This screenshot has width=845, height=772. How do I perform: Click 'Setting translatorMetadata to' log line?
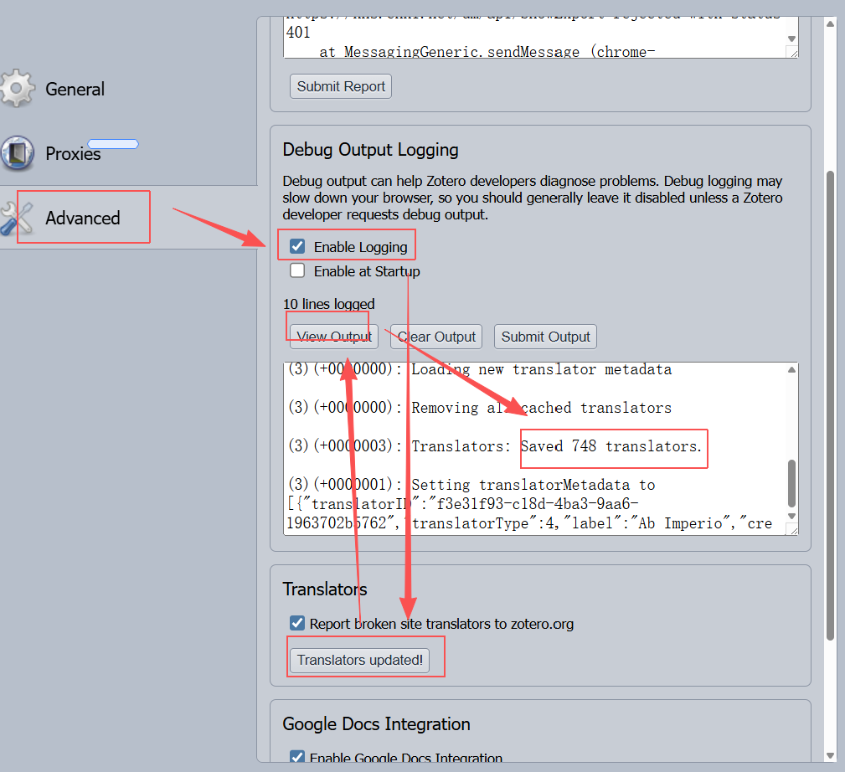click(533, 485)
